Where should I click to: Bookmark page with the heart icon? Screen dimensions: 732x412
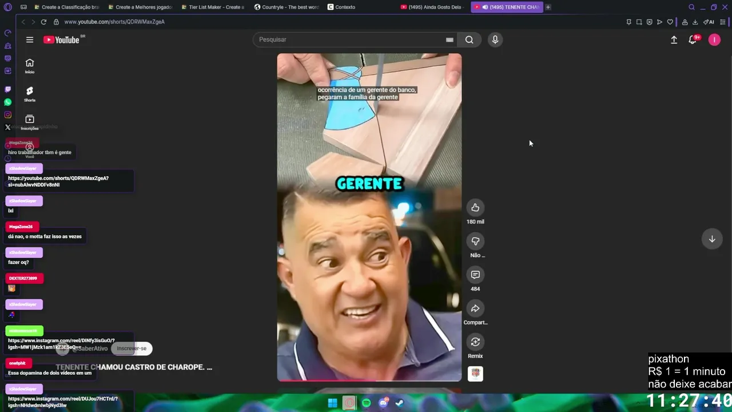pyautogui.click(x=670, y=22)
